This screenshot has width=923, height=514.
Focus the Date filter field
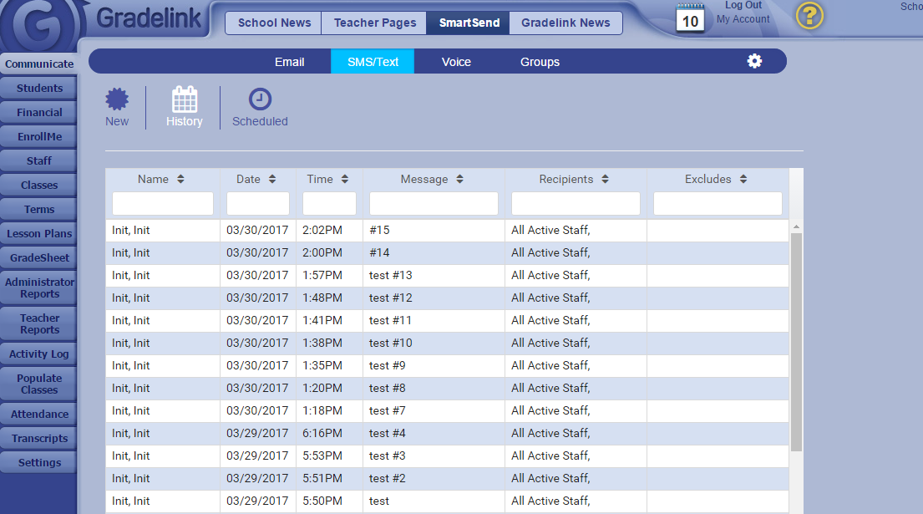click(258, 203)
